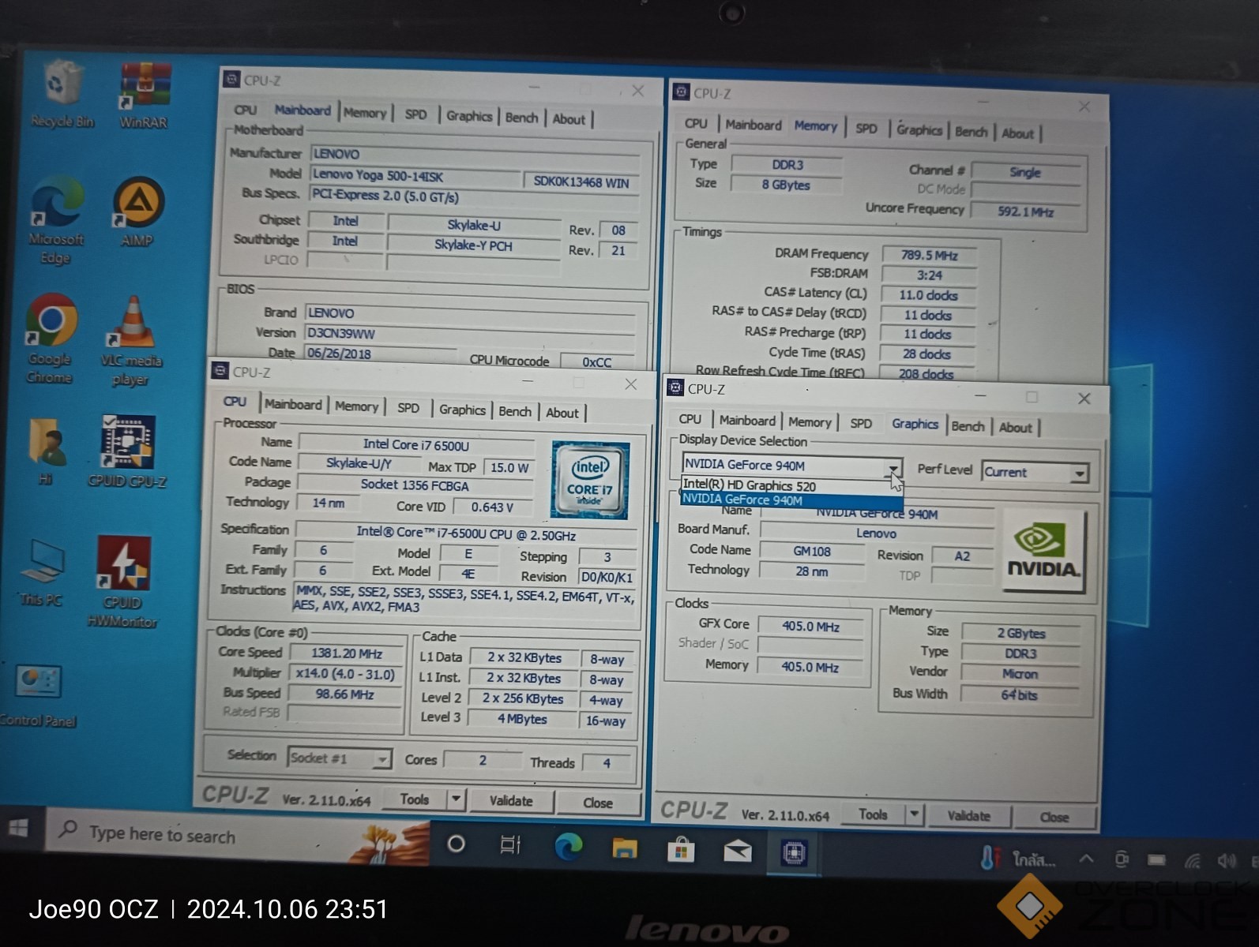Open Google Chrome desktop shortcut
1259x947 pixels.
pos(51,339)
